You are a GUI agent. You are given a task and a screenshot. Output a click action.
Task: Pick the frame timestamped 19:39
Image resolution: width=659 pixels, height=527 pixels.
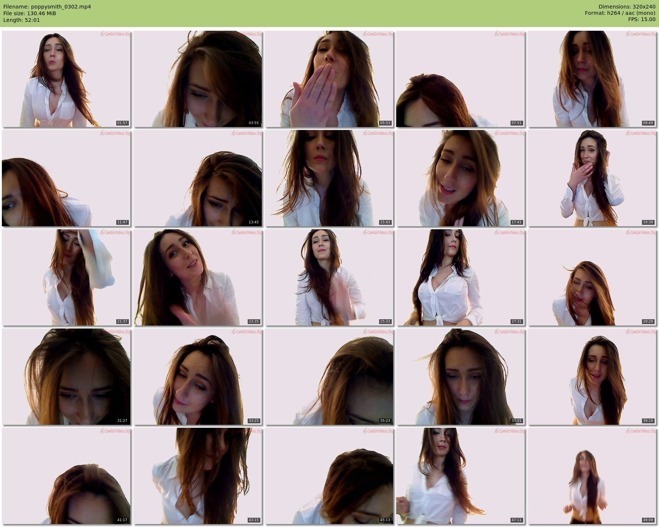point(592,178)
